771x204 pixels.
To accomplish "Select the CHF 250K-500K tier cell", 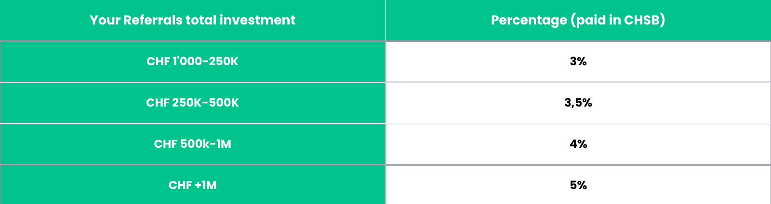I will 192,103.
